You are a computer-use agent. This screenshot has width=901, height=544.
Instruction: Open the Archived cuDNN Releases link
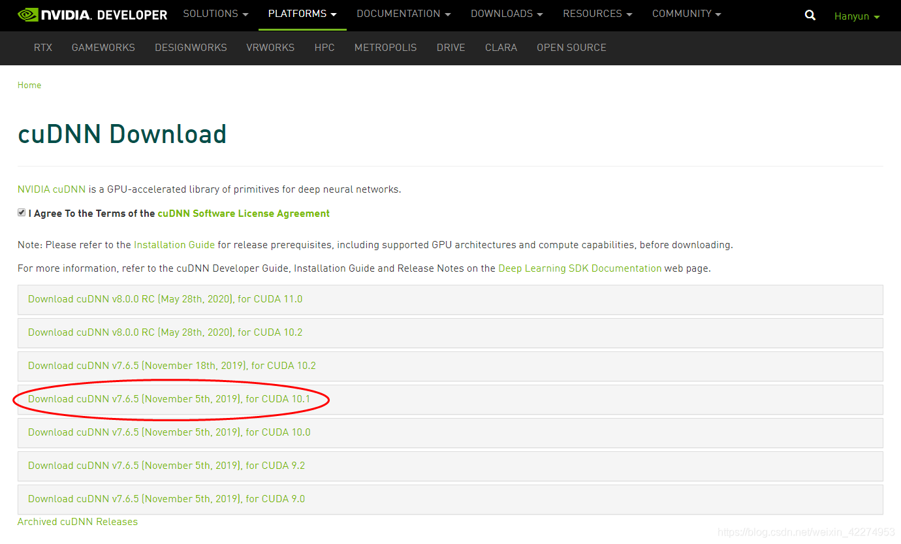pos(78,522)
